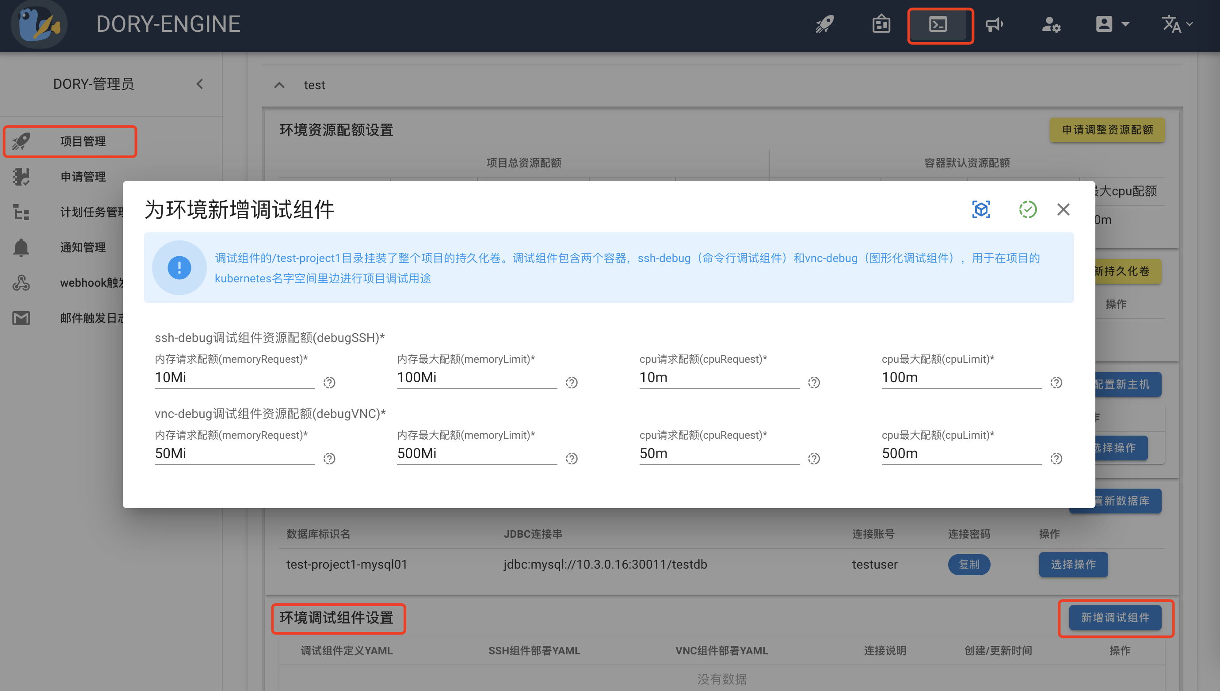
Task: Click the rocket launch icon in top bar
Action: (824, 24)
